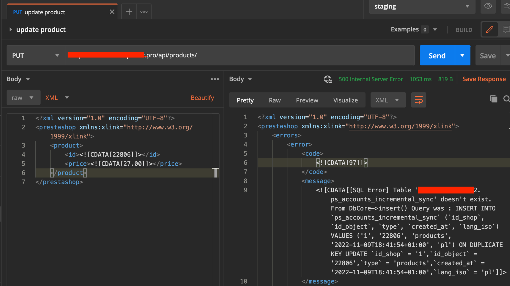
Task: Click Save Response link
Action: [484, 79]
